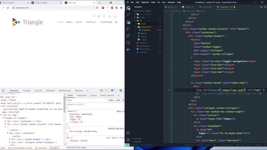Expand the public folder in Explorer
The image size is (267, 150).
click(142, 17)
